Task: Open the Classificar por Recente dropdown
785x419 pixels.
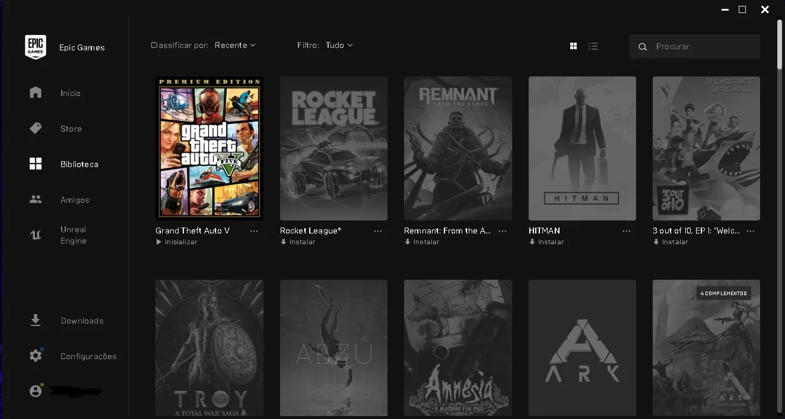Action: (x=235, y=45)
